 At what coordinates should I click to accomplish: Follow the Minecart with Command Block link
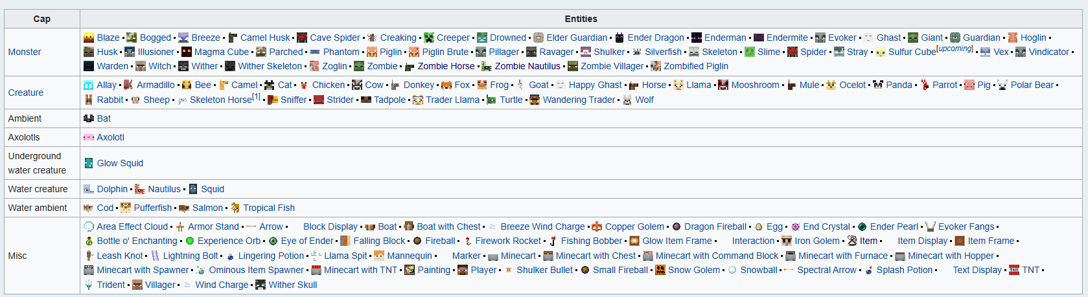717,256
